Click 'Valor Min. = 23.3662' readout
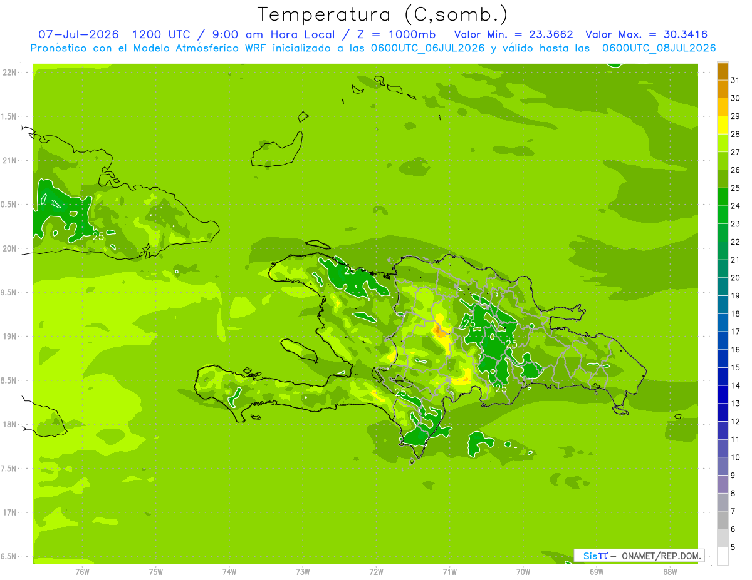 click(513, 34)
